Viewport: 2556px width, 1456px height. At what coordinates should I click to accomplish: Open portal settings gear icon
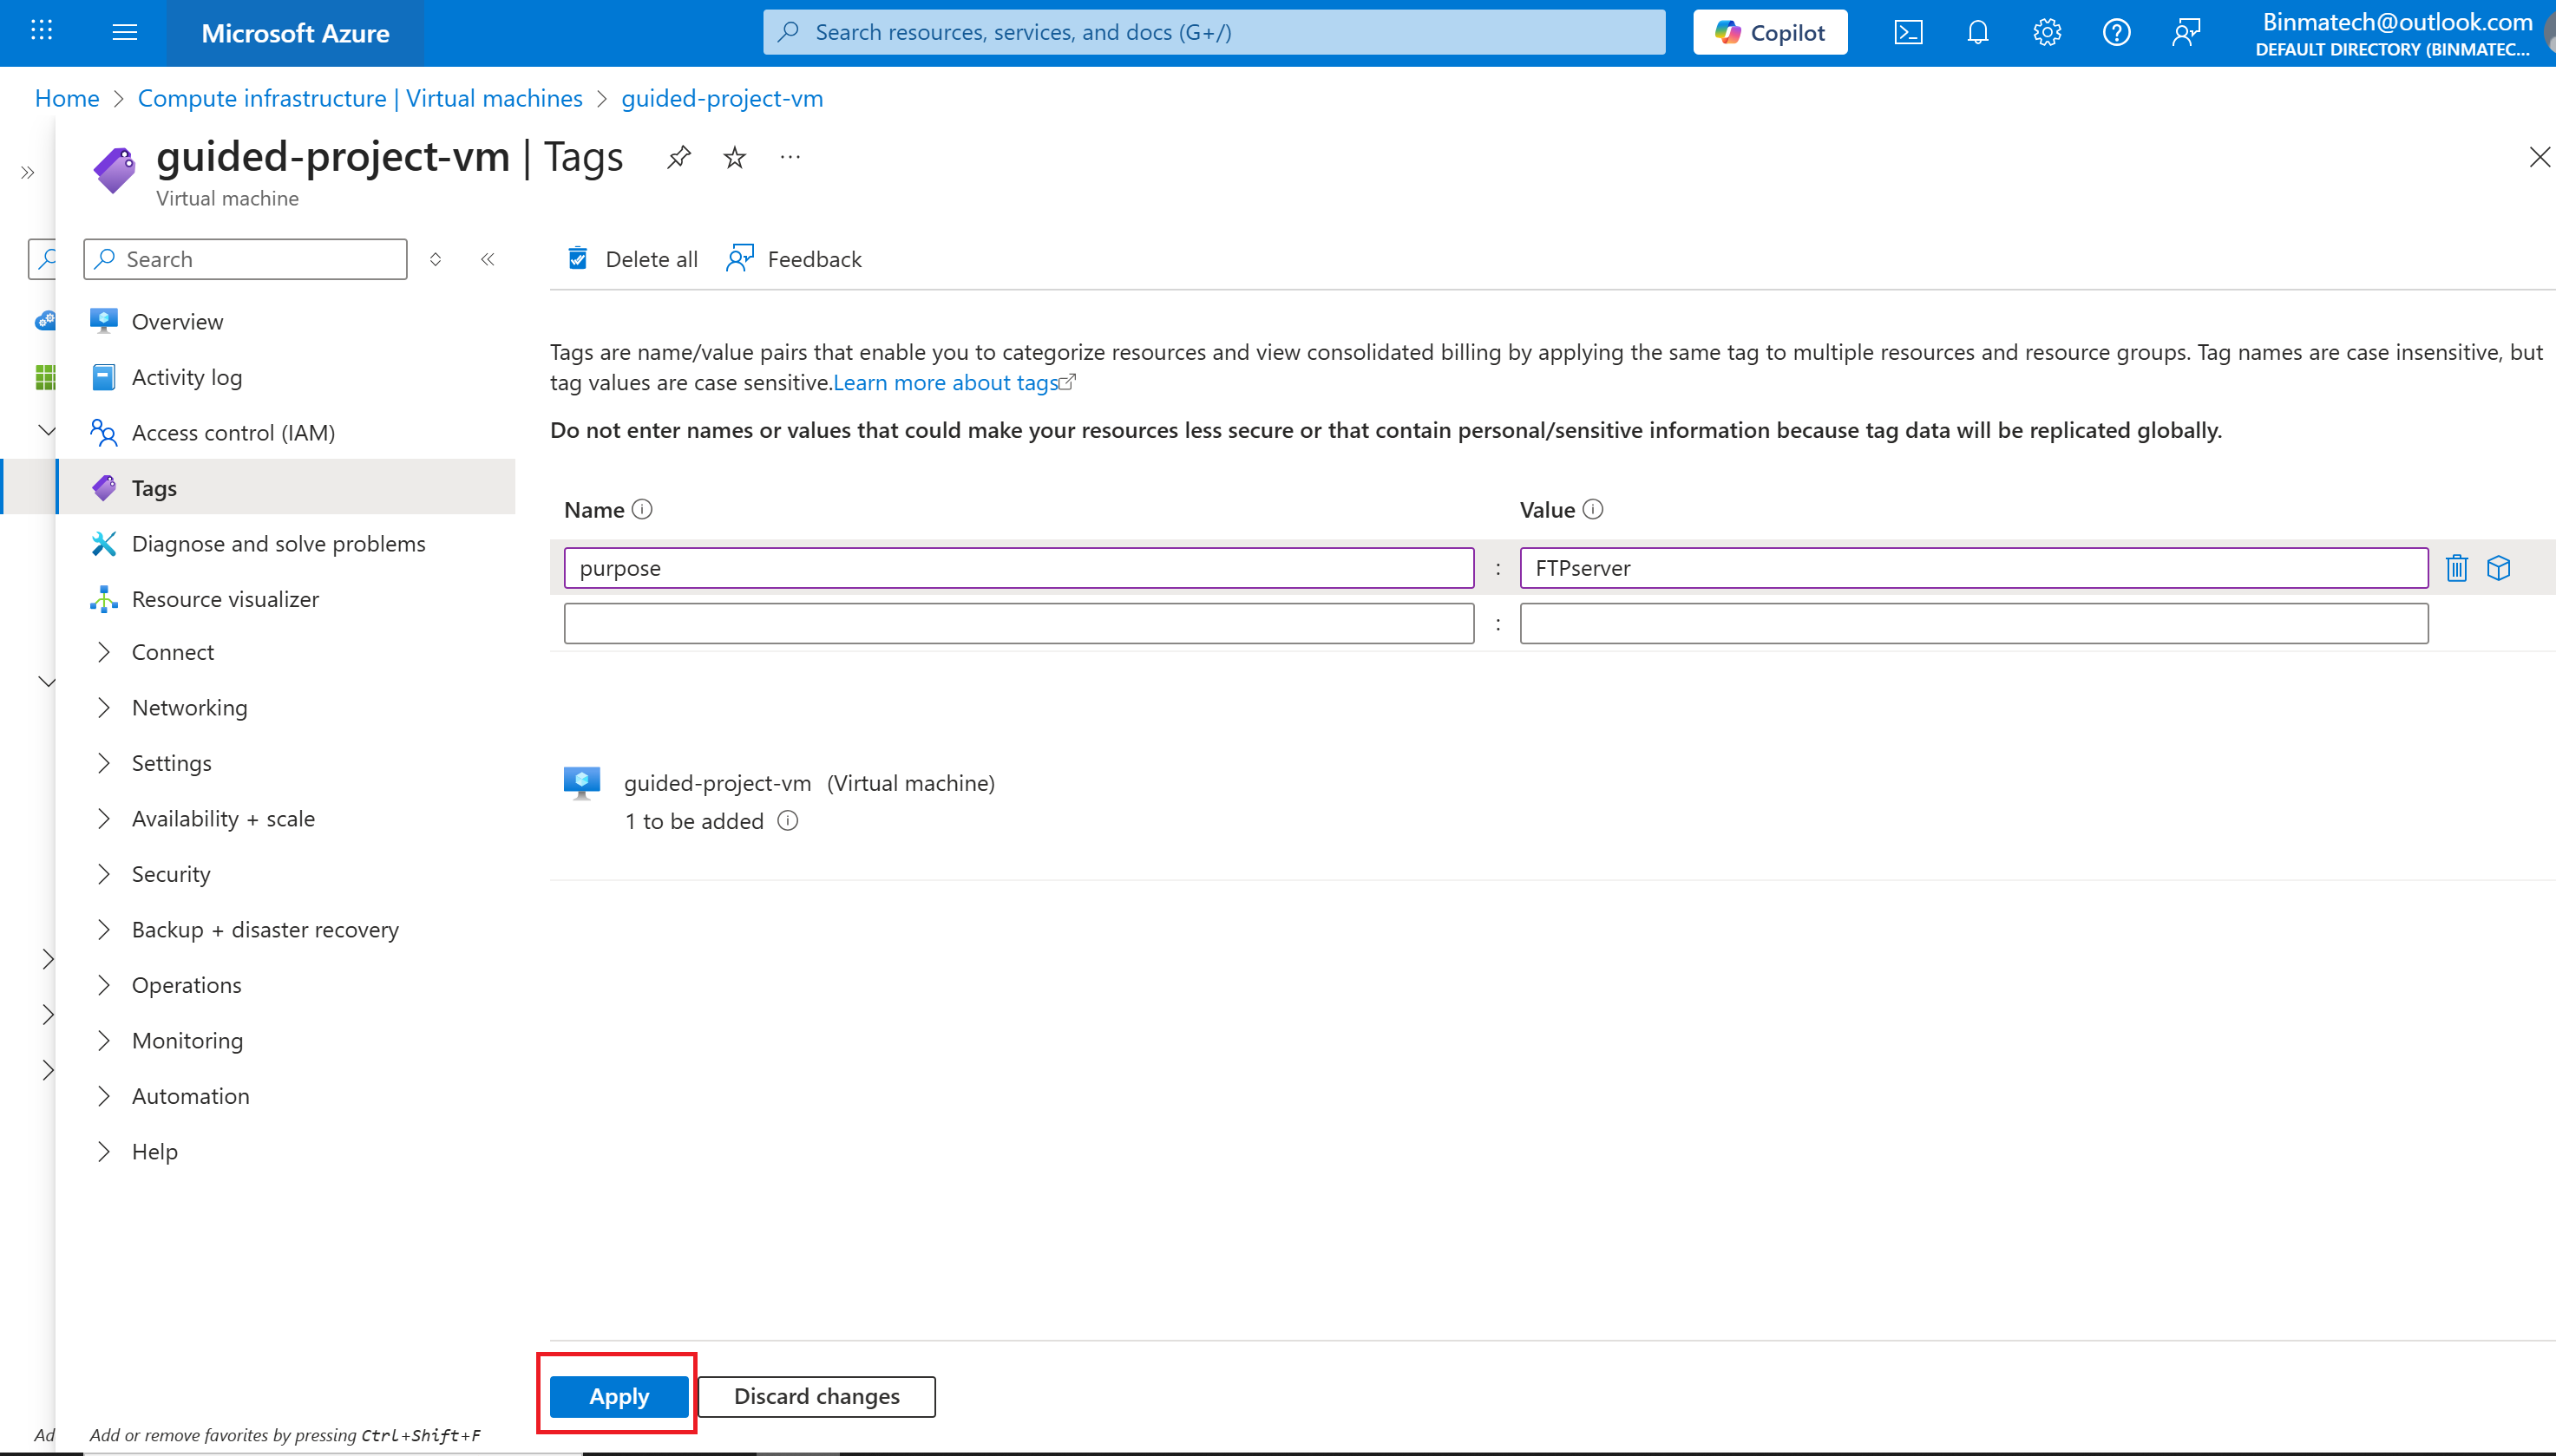pos(2047,33)
